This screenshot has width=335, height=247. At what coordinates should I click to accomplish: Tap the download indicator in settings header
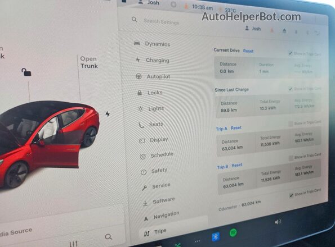pyautogui.click(x=272, y=30)
